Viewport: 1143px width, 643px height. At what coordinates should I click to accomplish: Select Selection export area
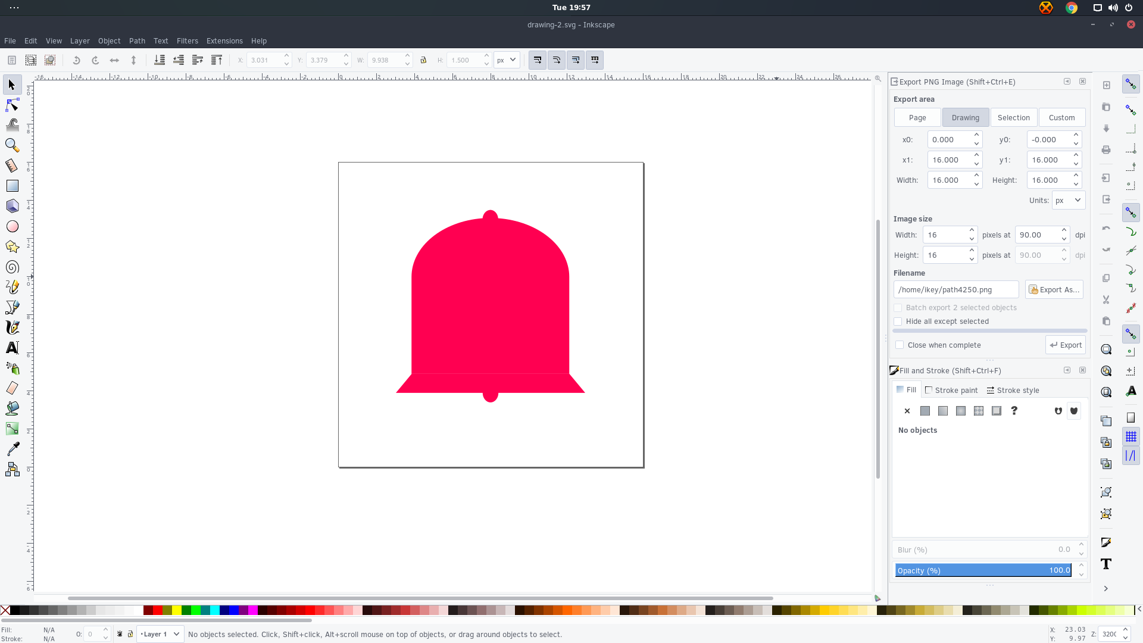click(1014, 118)
